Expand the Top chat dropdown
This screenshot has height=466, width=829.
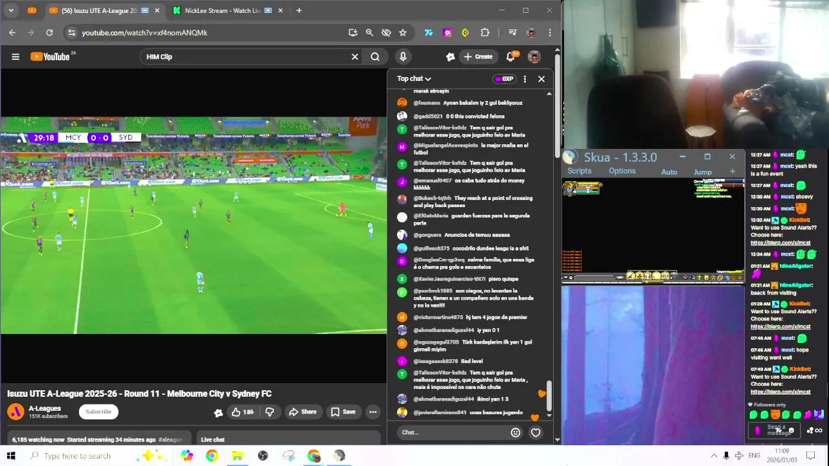(414, 79)
